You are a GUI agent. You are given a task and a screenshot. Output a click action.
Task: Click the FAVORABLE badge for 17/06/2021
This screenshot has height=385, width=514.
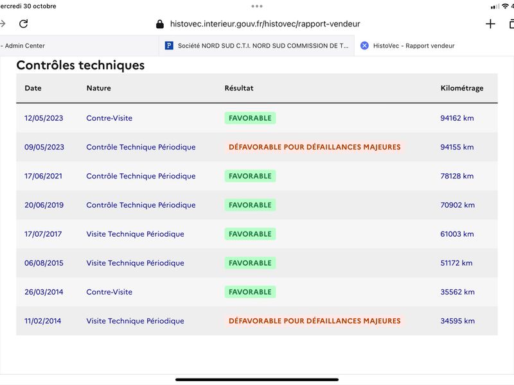pos(250,176)
